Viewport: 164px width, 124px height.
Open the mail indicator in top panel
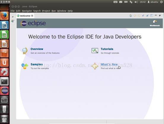click(121, 2)
